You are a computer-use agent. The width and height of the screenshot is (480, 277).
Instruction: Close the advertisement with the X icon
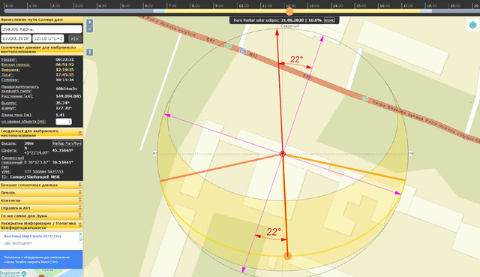tap(80, 234)
